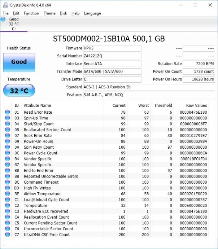The image size is (218, 249).
Task: Minimize the CrystalDiskInfo window
Action: coord(181,5)
